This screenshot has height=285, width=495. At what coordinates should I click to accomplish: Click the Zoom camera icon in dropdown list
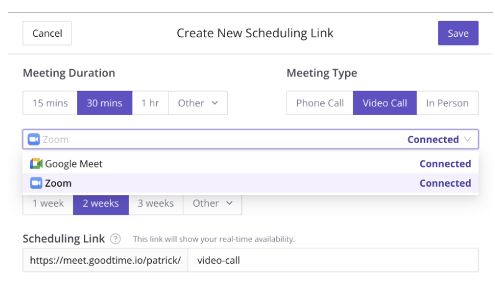[x=36, y=184]
